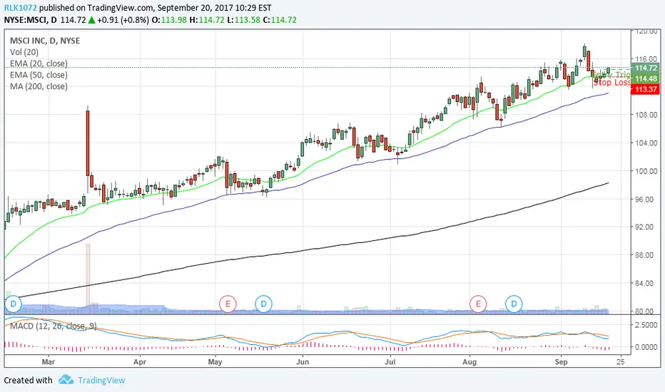Click the TradingView link beside the logo

click(101, 380)
